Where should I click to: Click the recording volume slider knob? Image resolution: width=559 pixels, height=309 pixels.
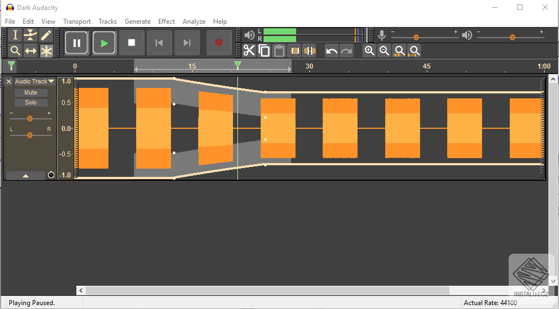point(416,38)
